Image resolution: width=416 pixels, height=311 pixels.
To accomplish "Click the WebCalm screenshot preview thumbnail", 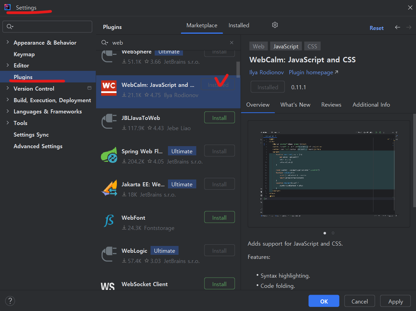I will click(329, 174).
